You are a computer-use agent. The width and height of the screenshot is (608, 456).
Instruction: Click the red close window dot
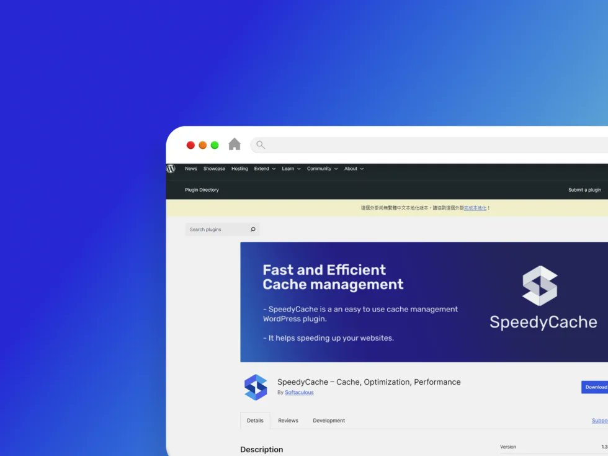point(190,145)
